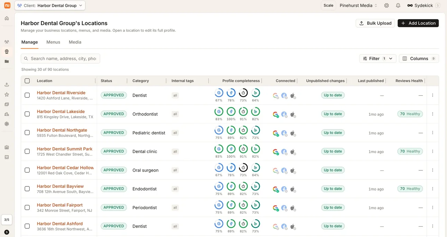
Task: Click Google connection icon for Harbor Dental Summit Park
Action: pyautogui.click(x=276, y=151)
